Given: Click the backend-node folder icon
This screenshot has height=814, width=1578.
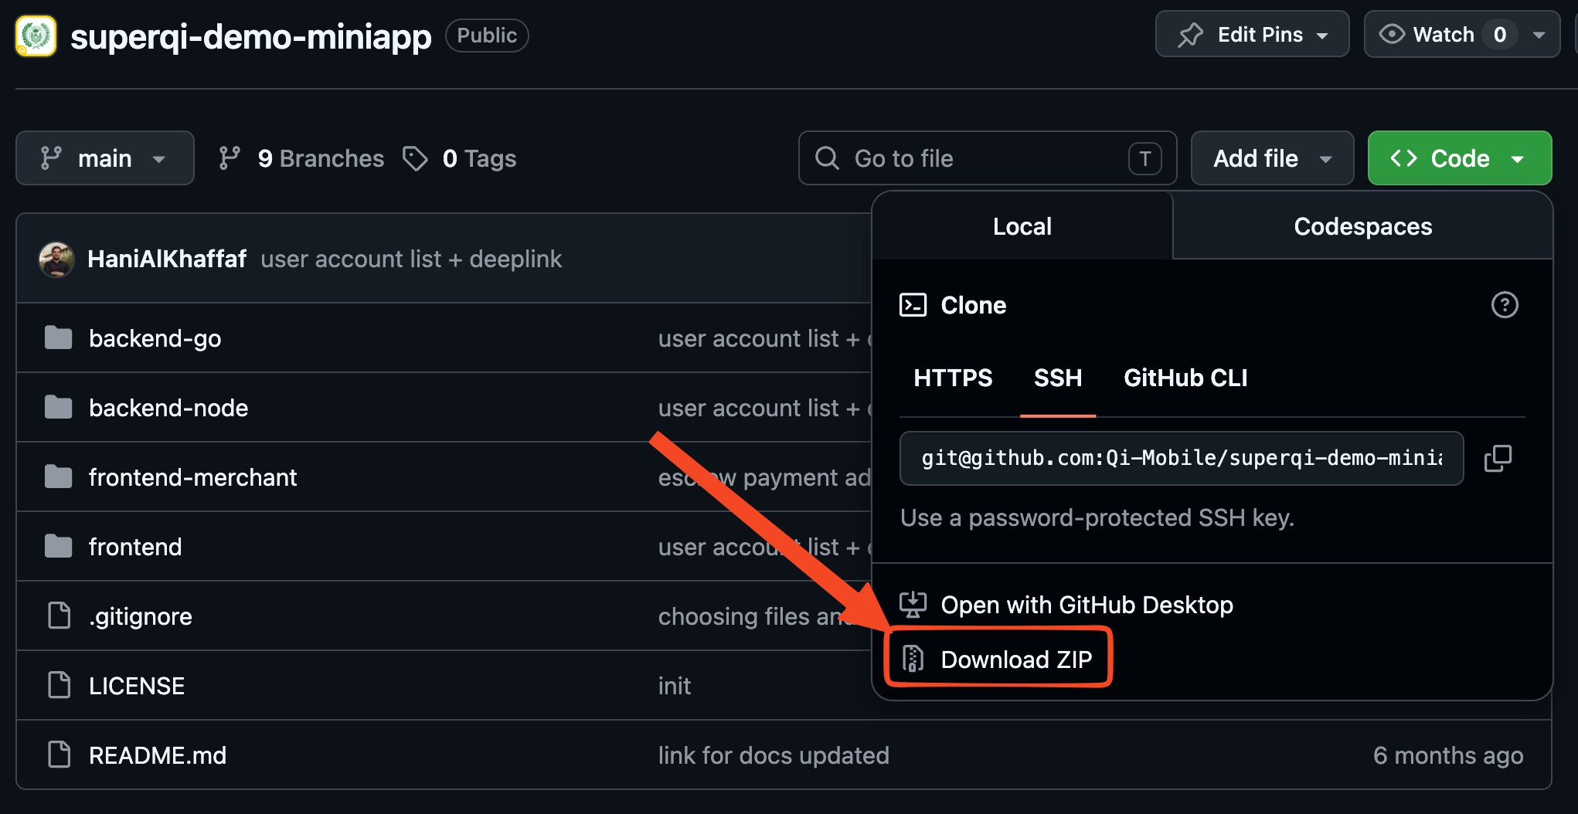Looking at the screenshot, I should point(58,407).
